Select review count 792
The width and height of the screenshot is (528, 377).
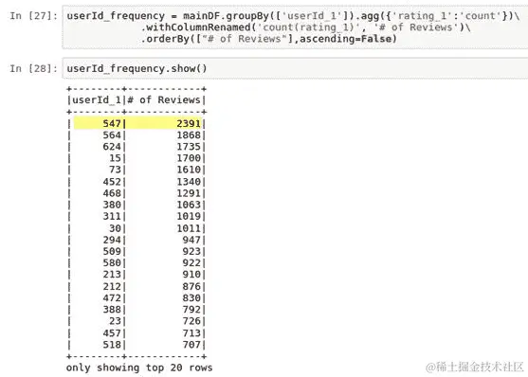(x=191, y=310)
